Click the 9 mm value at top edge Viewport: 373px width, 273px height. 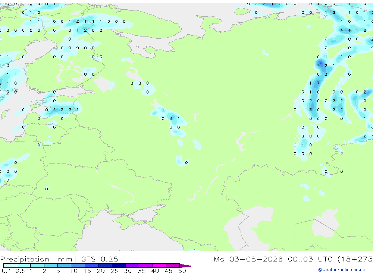[x=272, y=4]
